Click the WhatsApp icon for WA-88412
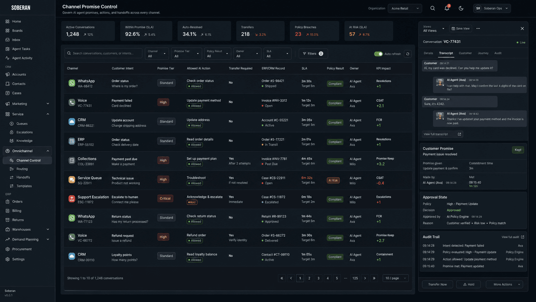Image resolution: width=536 pixels, height=302 pixels. (x=72, y=83)
